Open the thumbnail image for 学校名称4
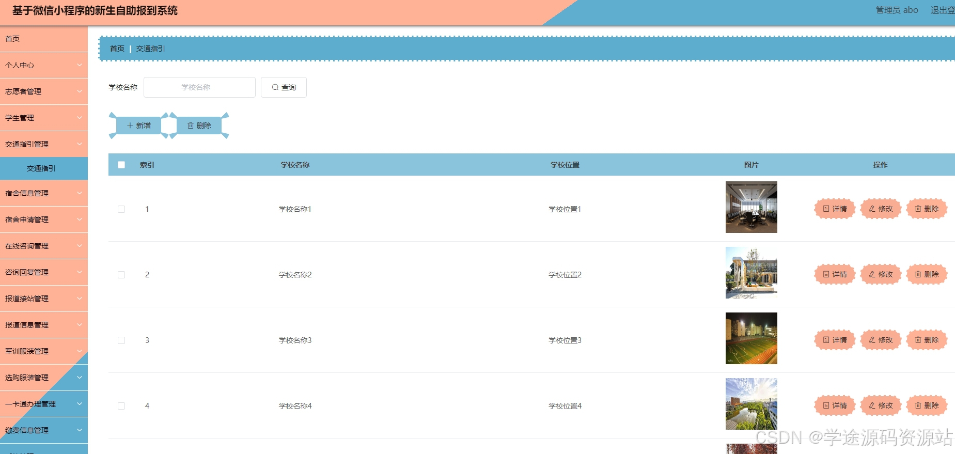955x454 pixels. click(751, 404)
